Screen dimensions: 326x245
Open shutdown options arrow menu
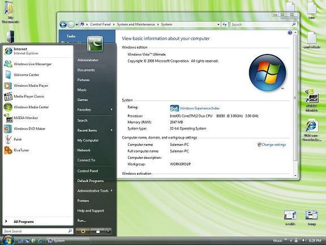[x=108, y=231]
